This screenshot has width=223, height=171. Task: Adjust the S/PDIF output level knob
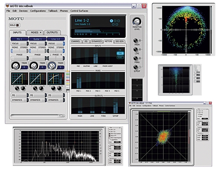[x=135, y=67]
